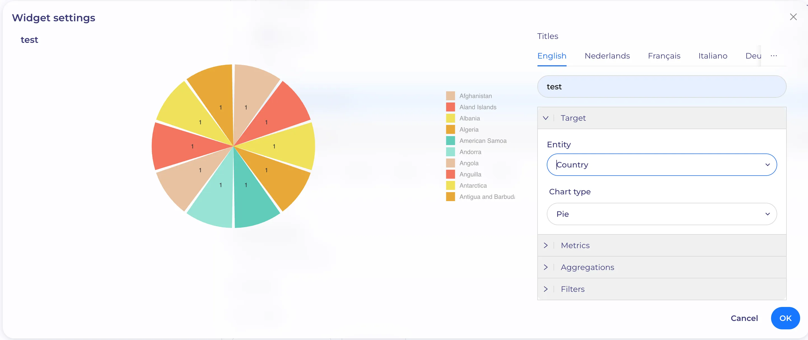Image resolution: width=808 pixels, height=340 pixels.
Task: Click the Entity field label
Action: pyautogui.click(x=559, y=145)
